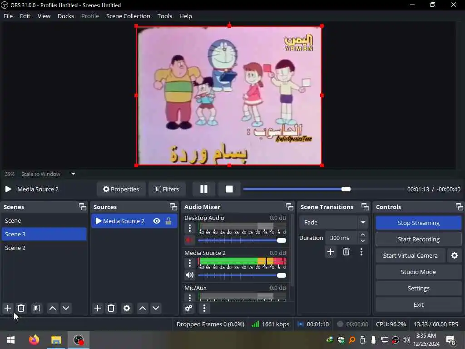Open advanced audio properties gears icon
Image resolution: width=465 pixels, height=349 pixels.
[x=188, y=309]
